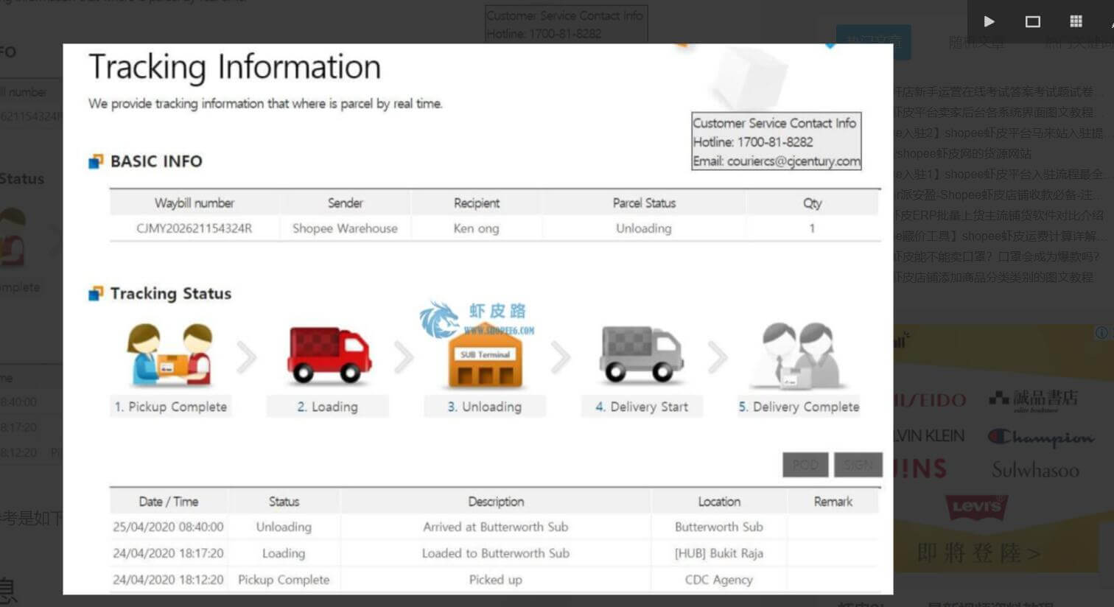Click the 'Ken ong' recipient cell
Image resolution: width=1114 pixels, height=607 pixels.
(x=476, y=228)
